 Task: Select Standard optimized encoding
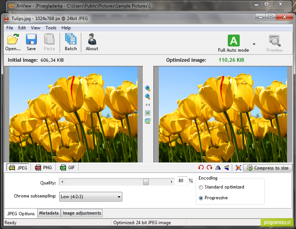221,187
